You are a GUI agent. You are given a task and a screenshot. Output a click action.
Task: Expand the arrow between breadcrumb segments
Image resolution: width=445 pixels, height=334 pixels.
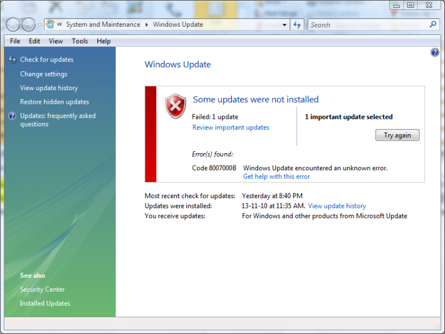[x=147, y=25]
